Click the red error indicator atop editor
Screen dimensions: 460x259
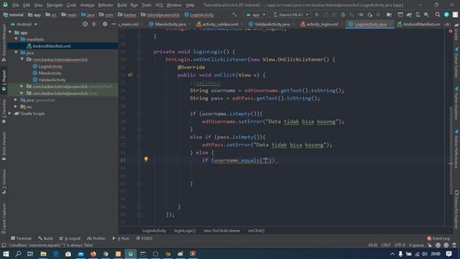coord(451,31)
